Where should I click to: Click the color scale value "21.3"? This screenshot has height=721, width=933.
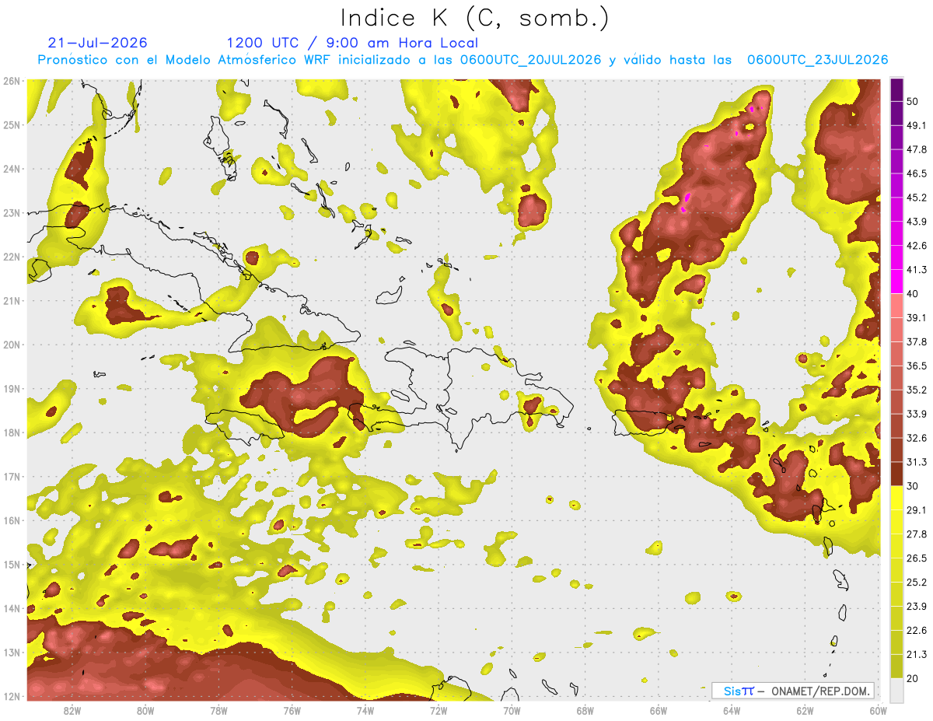click(x=917, y=654)
